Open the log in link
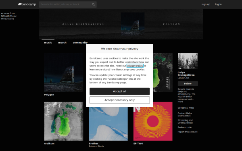 [218, 4]
